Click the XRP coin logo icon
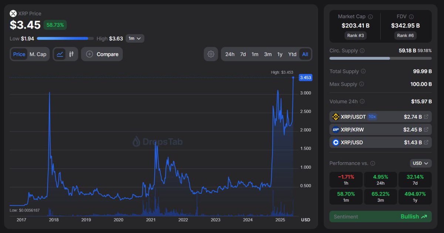The width and height of the screenshot is (444, 233). click(x=13, y=14)
